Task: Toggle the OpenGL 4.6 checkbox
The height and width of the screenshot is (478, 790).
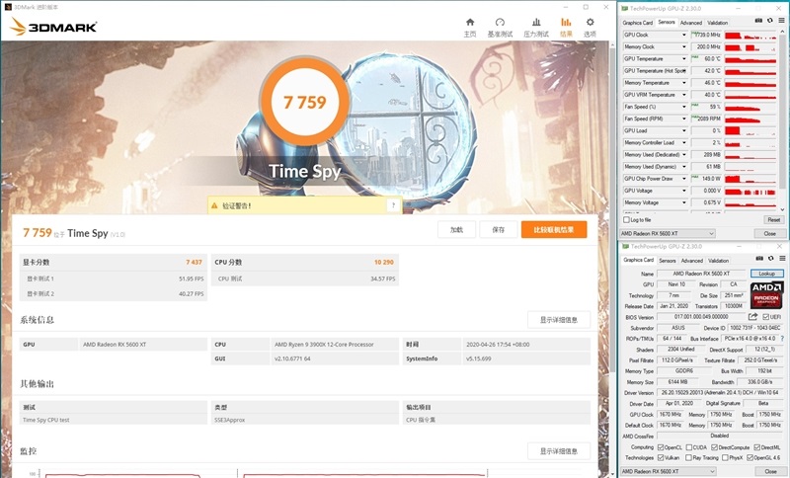Action: [x=750, y=457]
